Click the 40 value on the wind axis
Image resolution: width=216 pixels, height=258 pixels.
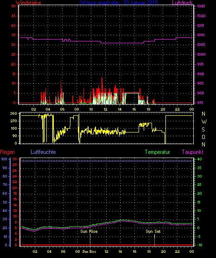tap(13, 26)
